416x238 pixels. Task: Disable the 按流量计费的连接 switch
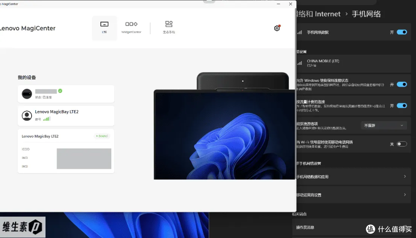[402, 106]
